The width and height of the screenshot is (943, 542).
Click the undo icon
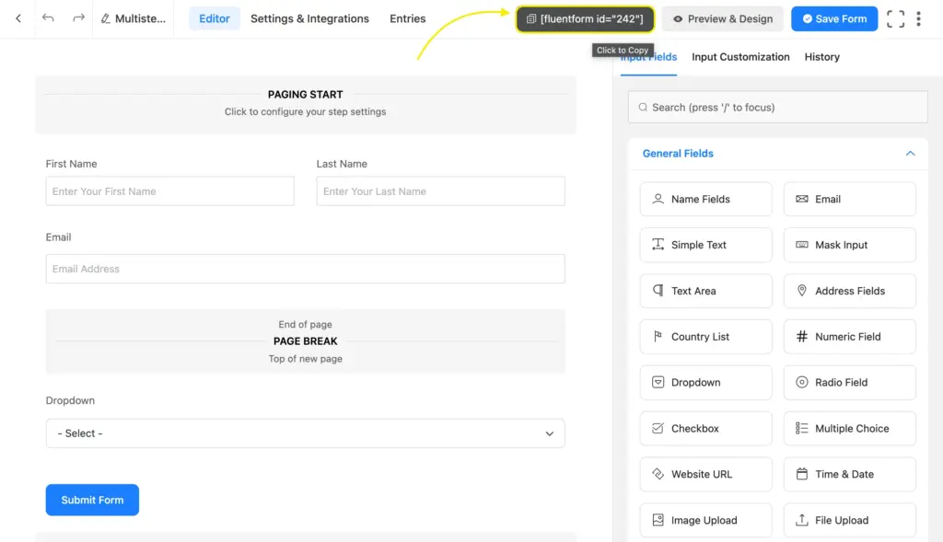pos(49,18)
